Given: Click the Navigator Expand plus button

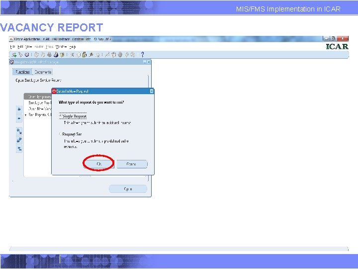Looking at the screenshot, I should [19, 109].
